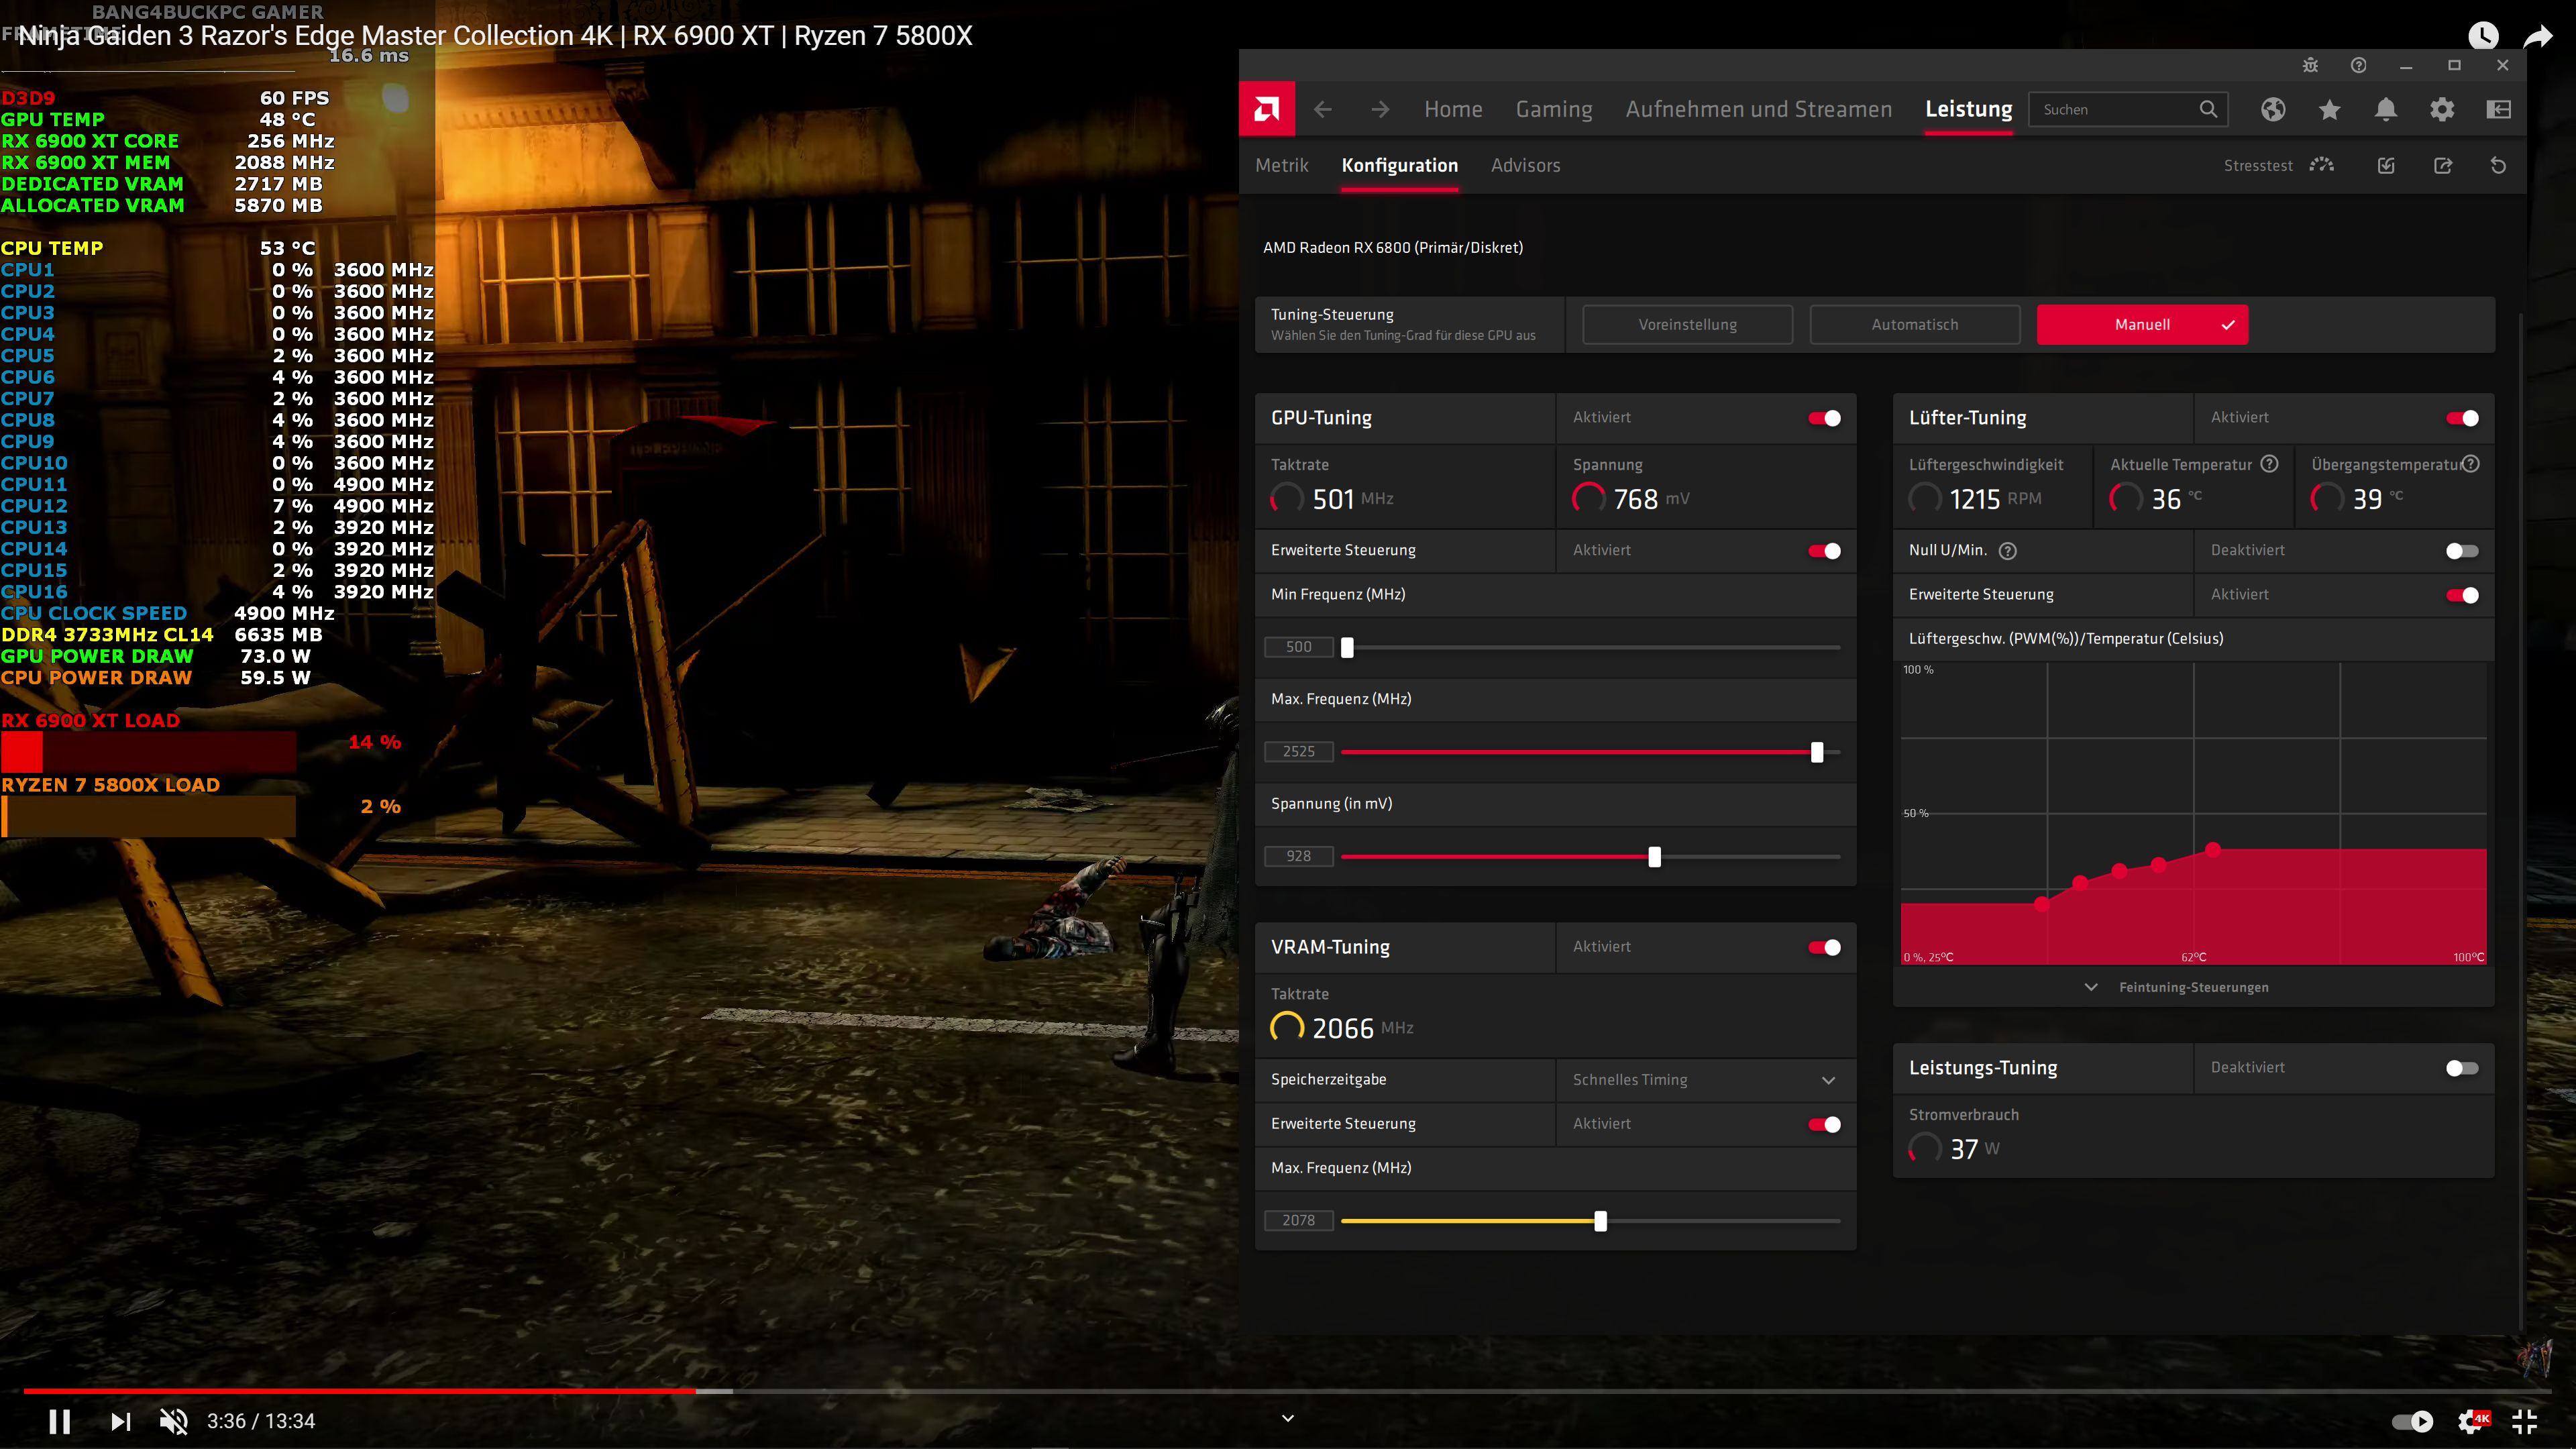Image resolution: width=2576 pixels, height=1449 pixels.
Task: Click the export profile icon
Action: (2442, 165)
